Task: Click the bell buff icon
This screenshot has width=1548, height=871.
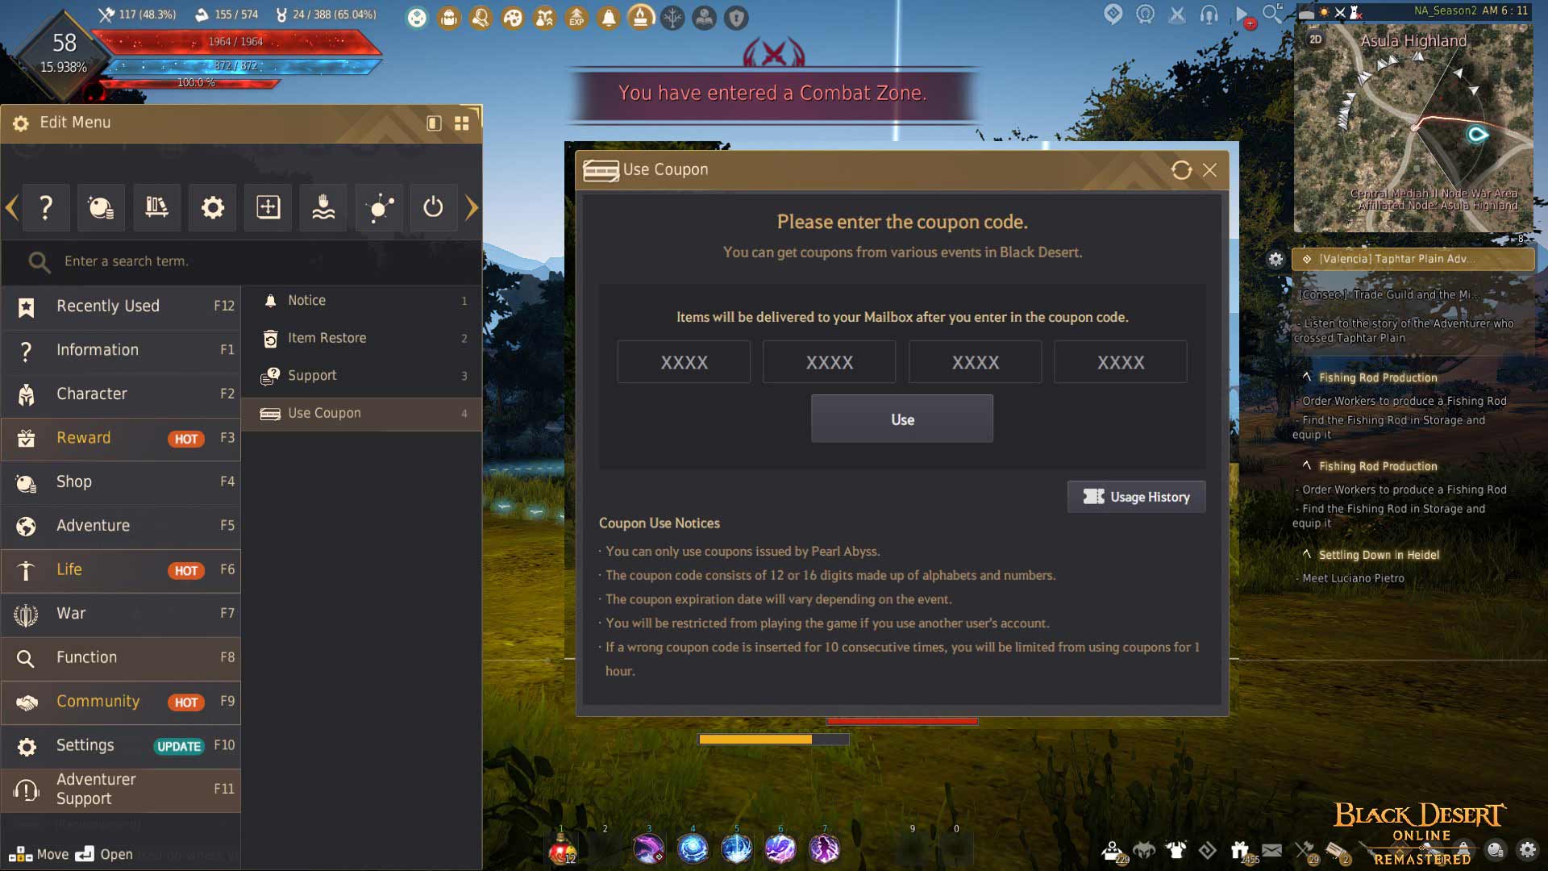Action: (x=609, y=17)
